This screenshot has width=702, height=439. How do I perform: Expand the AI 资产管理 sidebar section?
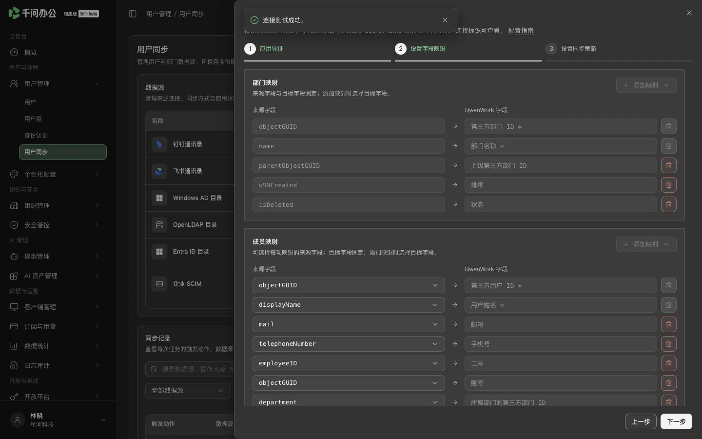point(97,276)
